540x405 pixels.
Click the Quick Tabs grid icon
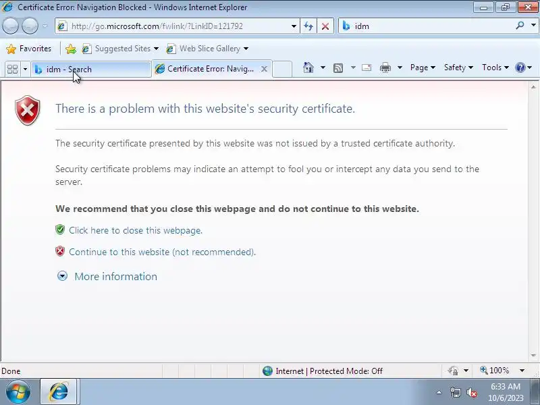point(12,70)
